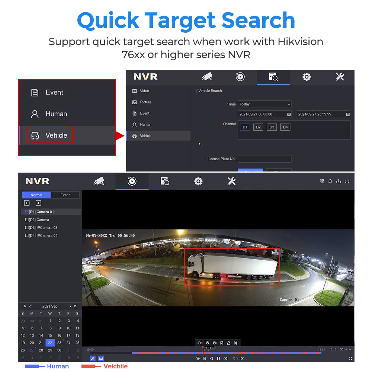Open the power icon in the lower NVR header
Viewport: 372px width, 372px height.
[x=347, y=181]
